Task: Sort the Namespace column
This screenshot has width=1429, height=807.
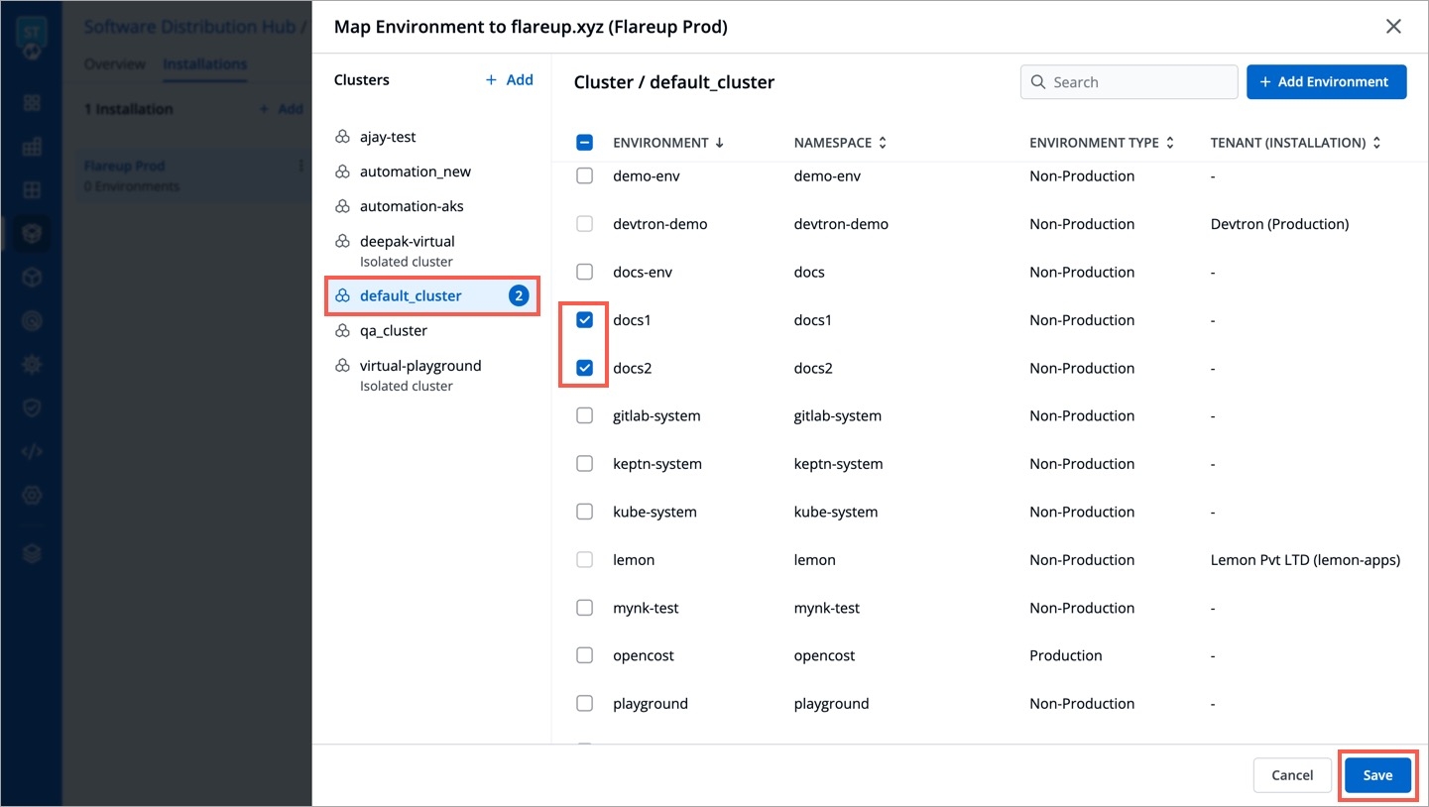Action: click(883, 143)
